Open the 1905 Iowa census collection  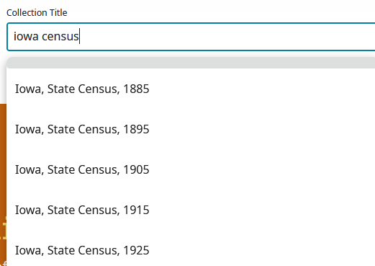click(82, 169)
